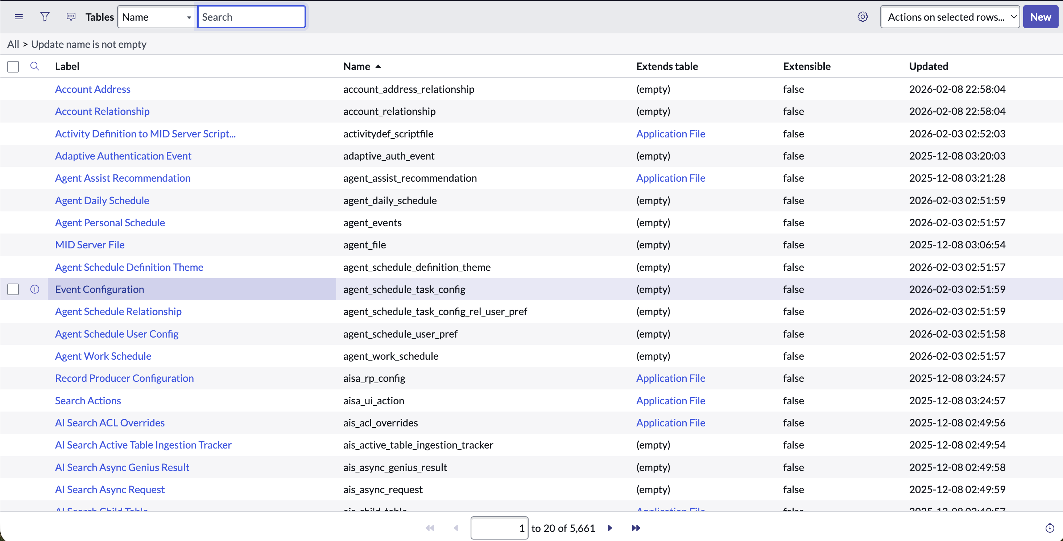Open the Actions on selected rows dropdown
This screenshot has width=1063, height=541.
(x=950, y=17)
